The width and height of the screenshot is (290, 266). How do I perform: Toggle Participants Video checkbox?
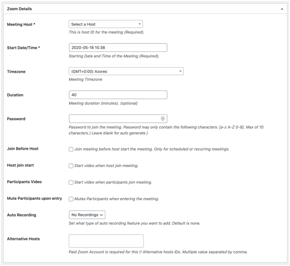pos(71,182)
